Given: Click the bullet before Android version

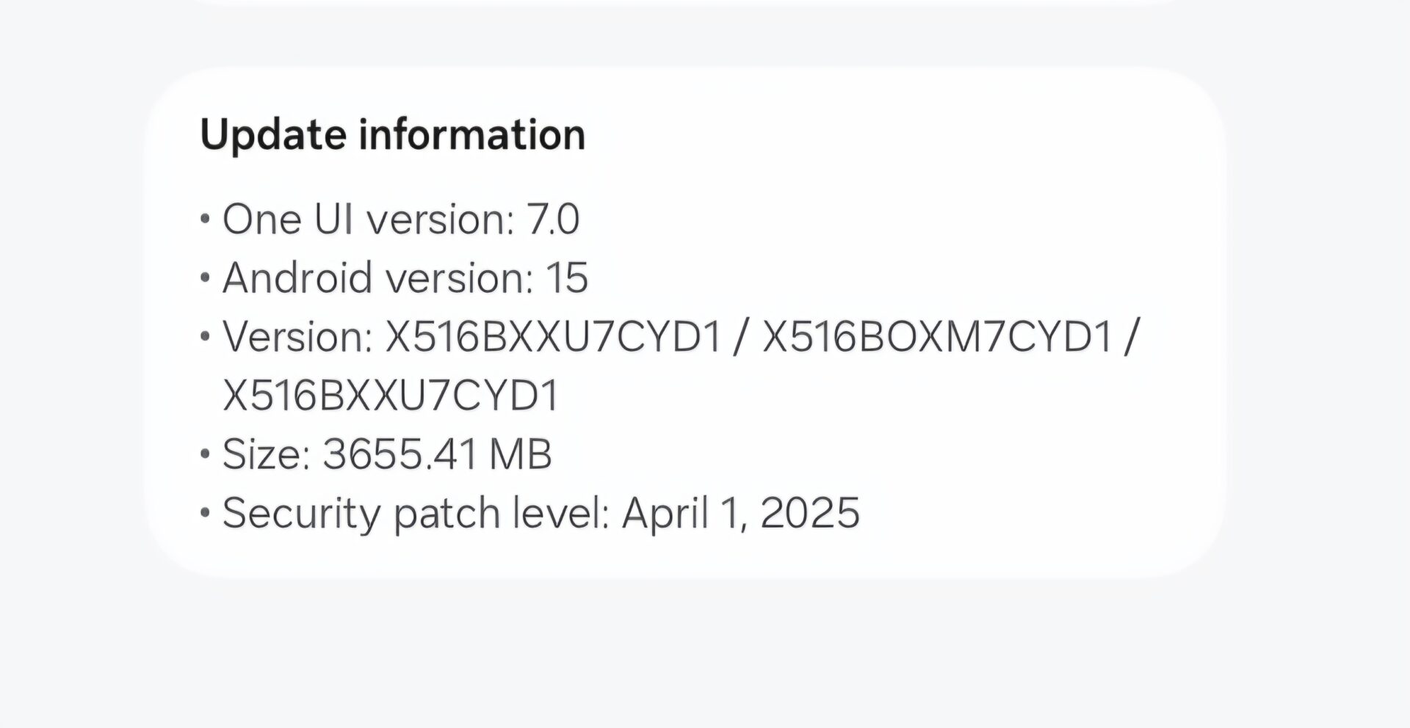Looking at the screenshot, I should pos(206,278).
